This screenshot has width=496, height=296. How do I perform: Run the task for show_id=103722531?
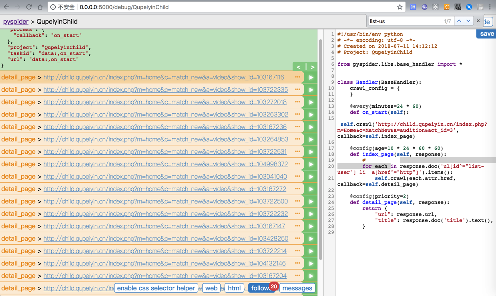pyautogui.click(x=311, y=152)
